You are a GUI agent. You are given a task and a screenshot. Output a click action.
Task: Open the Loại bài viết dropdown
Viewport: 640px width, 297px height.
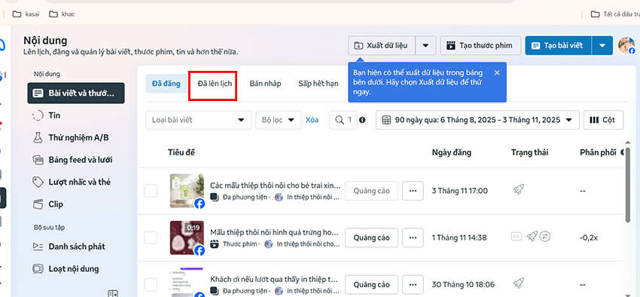click(198, 120)
